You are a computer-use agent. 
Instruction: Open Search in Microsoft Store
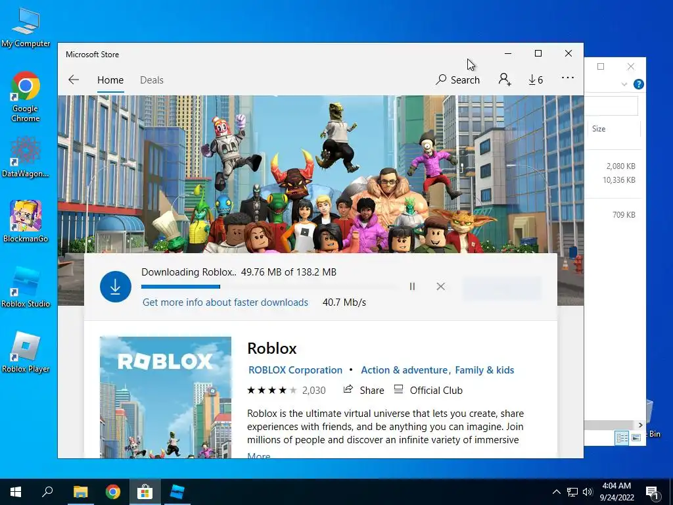coord(457,80)
